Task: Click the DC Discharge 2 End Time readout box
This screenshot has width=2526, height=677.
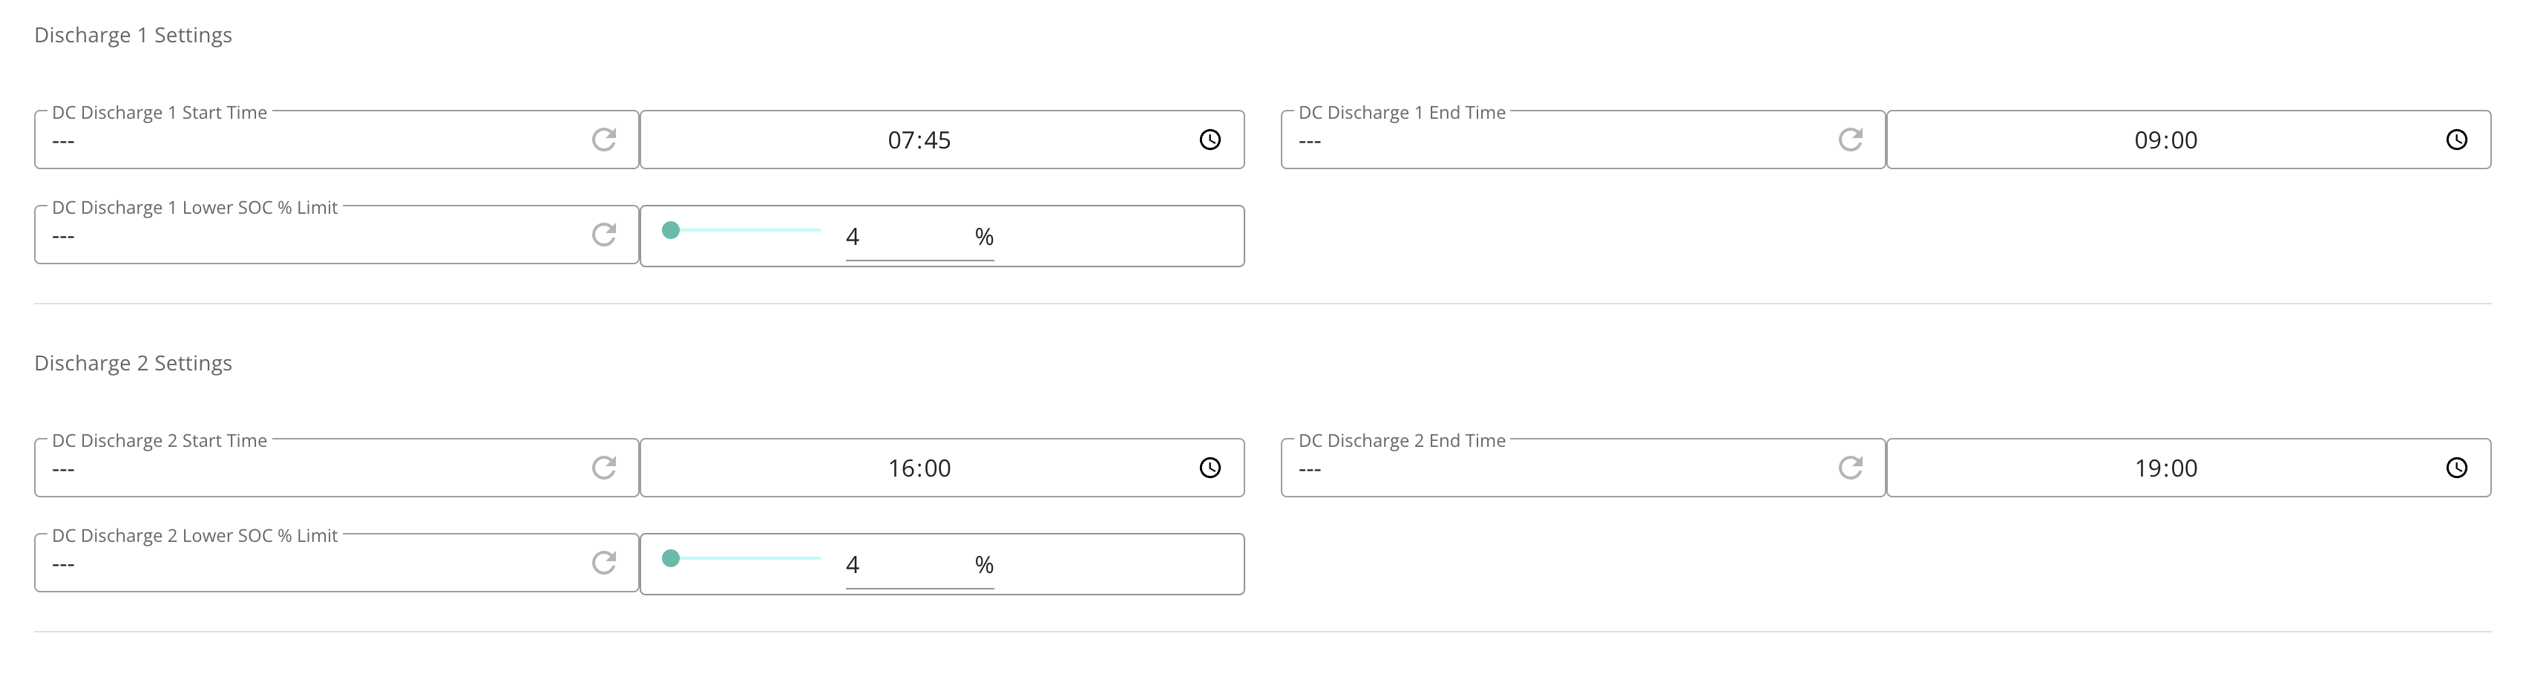Action: pos(1583,468)
